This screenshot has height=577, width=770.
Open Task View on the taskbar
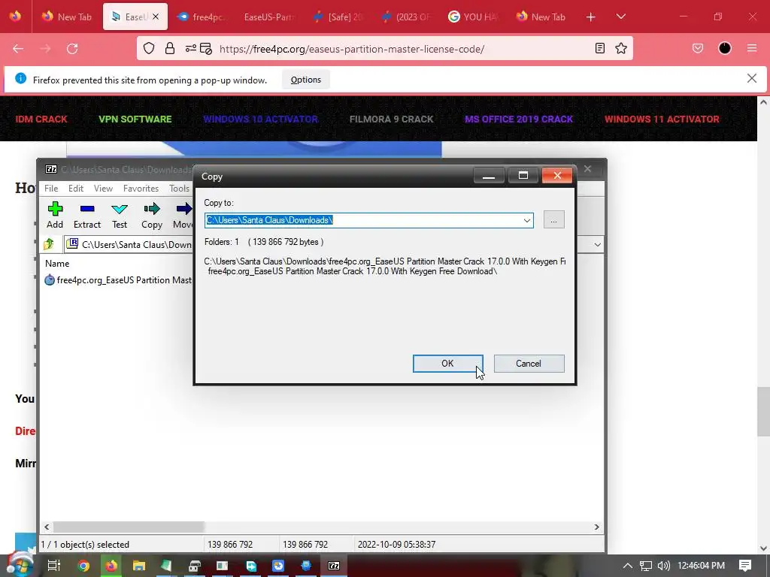point(54,566)
